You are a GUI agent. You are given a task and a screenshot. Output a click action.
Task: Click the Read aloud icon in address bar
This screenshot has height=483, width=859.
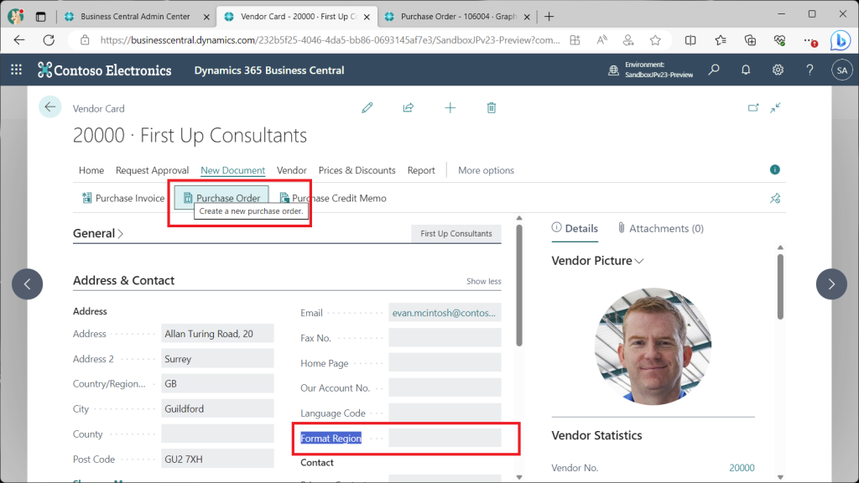pyautogui.click(x=602, y=40)
